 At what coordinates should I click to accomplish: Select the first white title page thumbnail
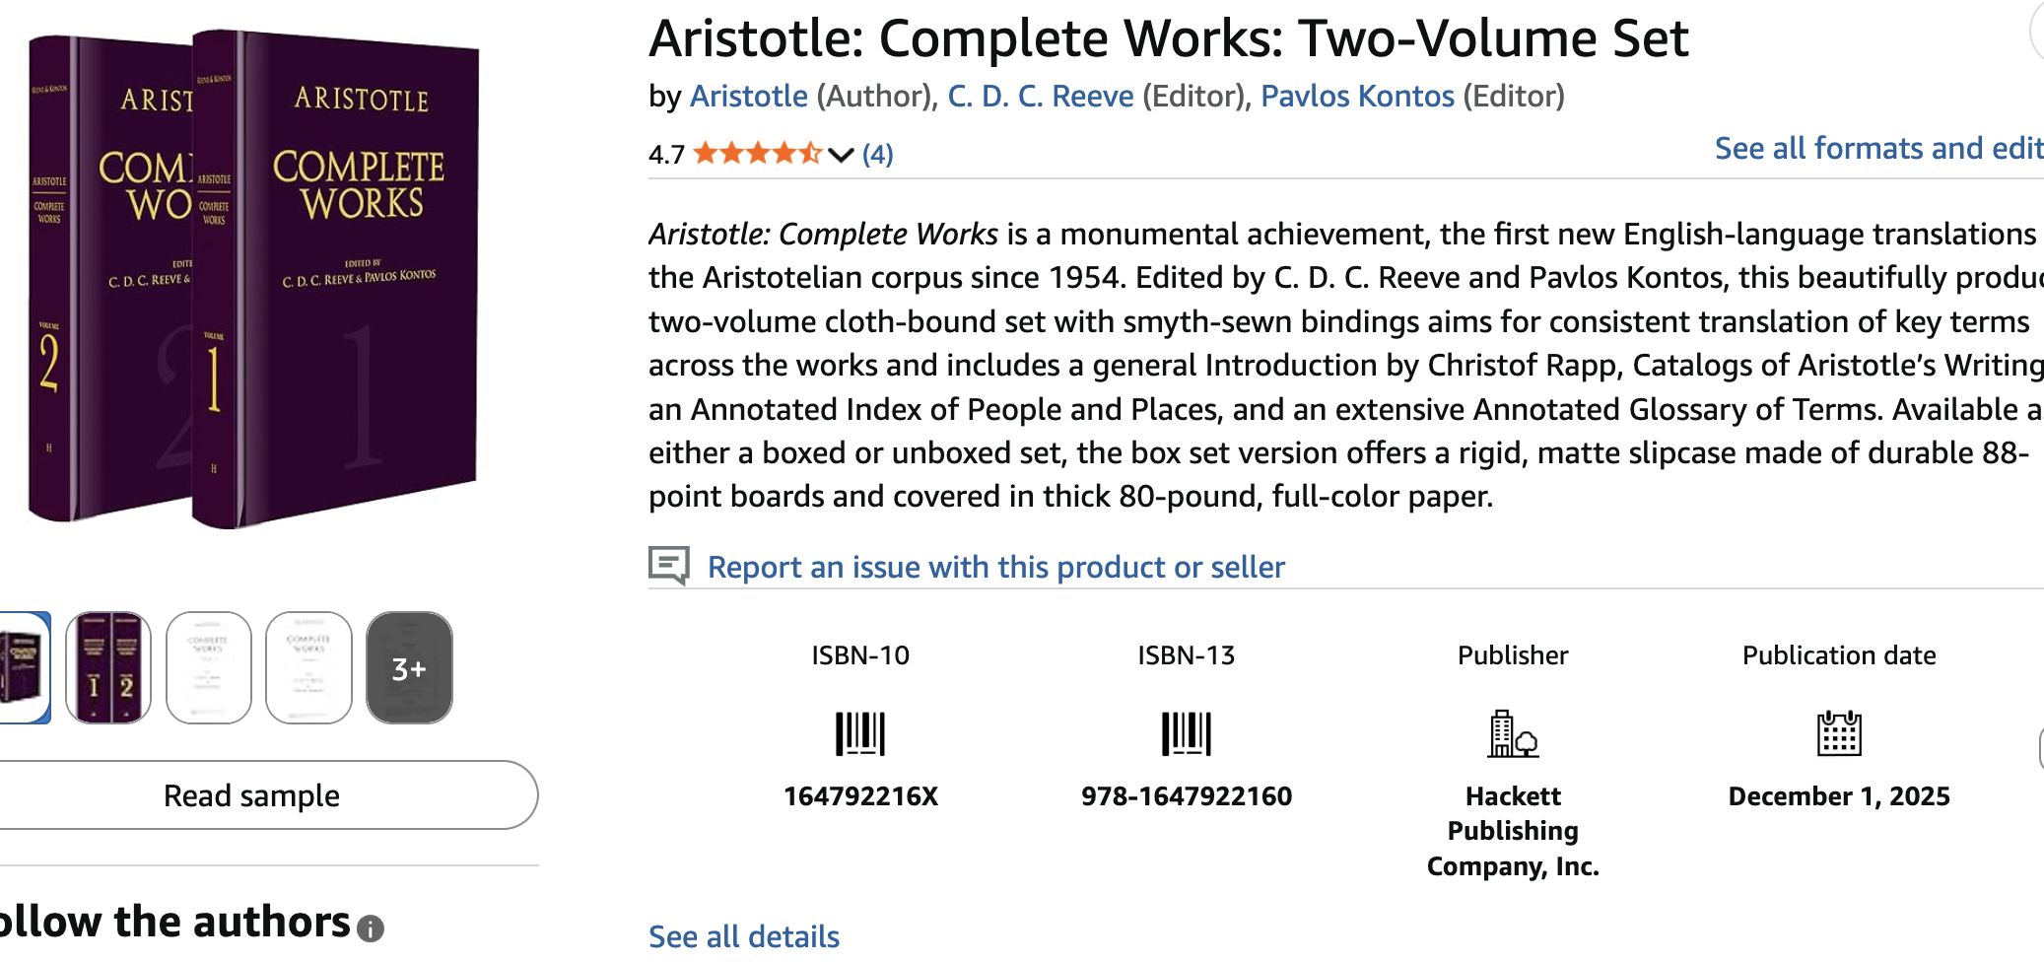point(209,668)
